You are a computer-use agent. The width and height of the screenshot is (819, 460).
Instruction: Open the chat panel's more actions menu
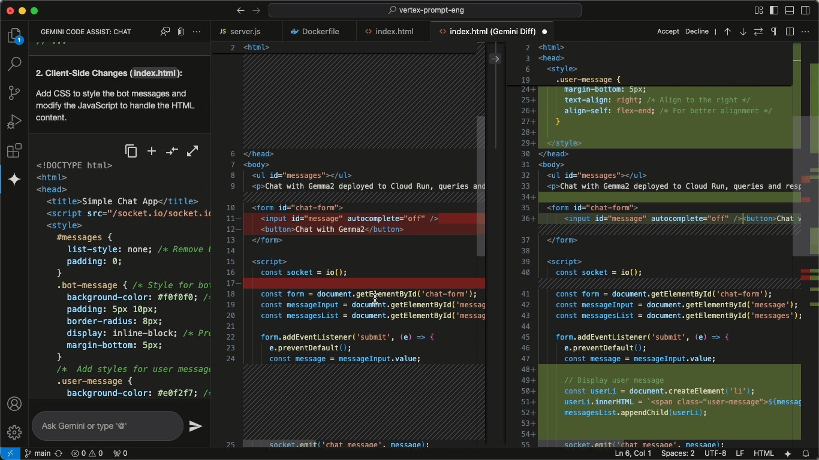[197, 32]
